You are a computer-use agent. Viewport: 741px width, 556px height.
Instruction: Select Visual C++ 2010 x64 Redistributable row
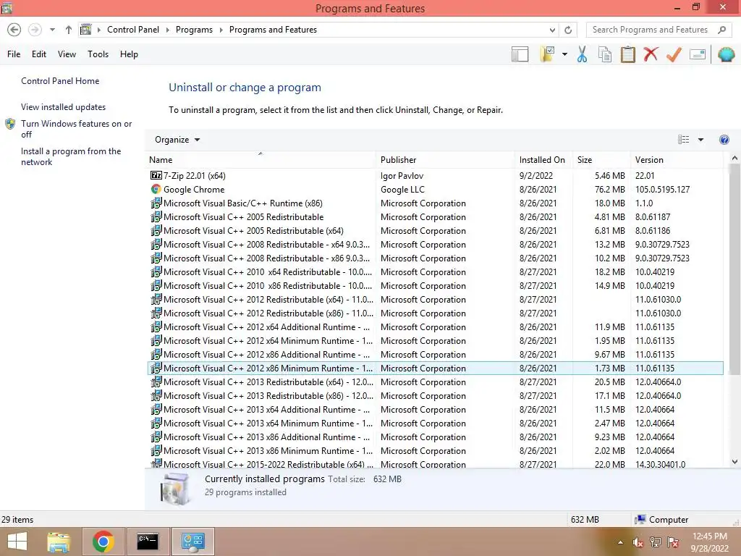[435, 272]
